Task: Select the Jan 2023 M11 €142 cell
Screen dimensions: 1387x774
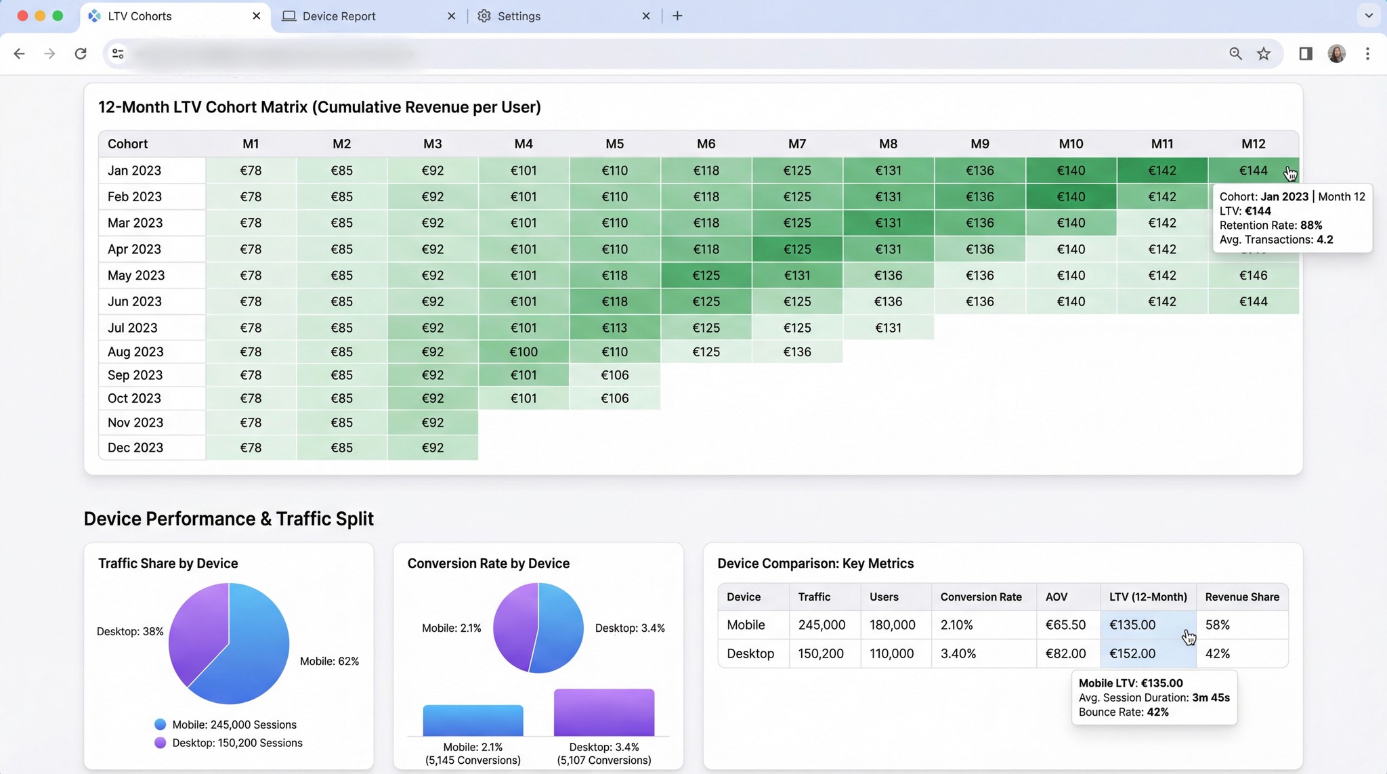Action: tap(1161, 171)
